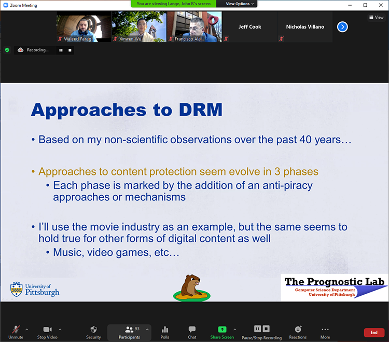
Task: Click the cloud Recording indicator icon
Action: tap(21, 50)
